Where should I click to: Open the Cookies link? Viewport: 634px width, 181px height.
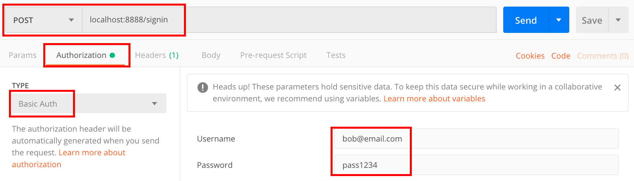pos(530,56)
